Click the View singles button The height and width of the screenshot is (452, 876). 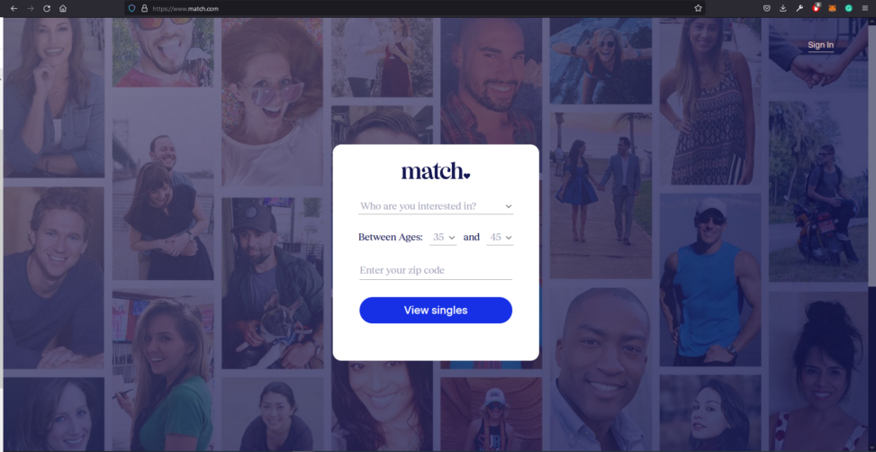tap(436, 310)
